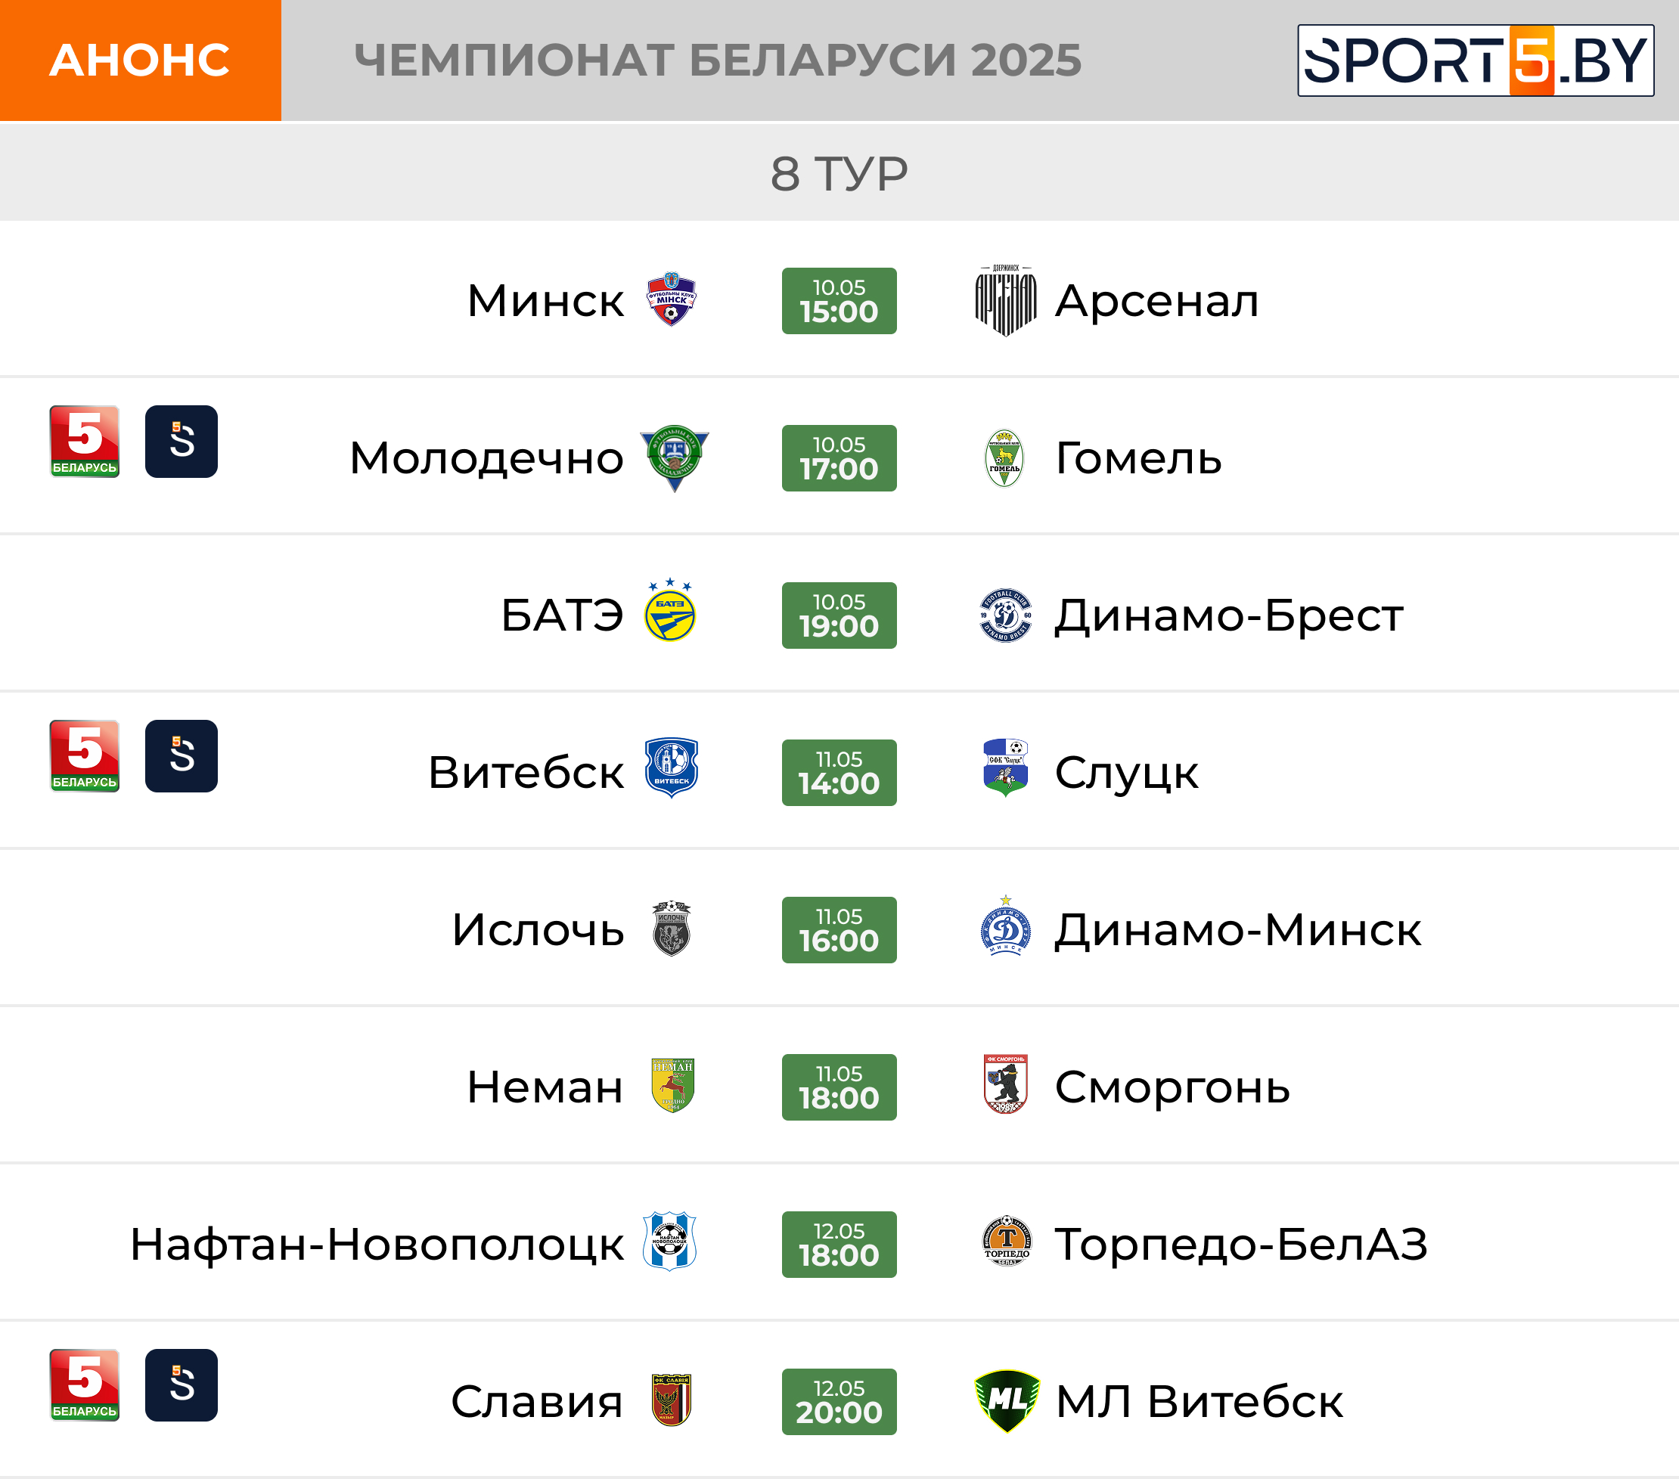Select the Dinamo-Minsk blue emblem
This screenshot has height=1479, width=1679.
1005,926
